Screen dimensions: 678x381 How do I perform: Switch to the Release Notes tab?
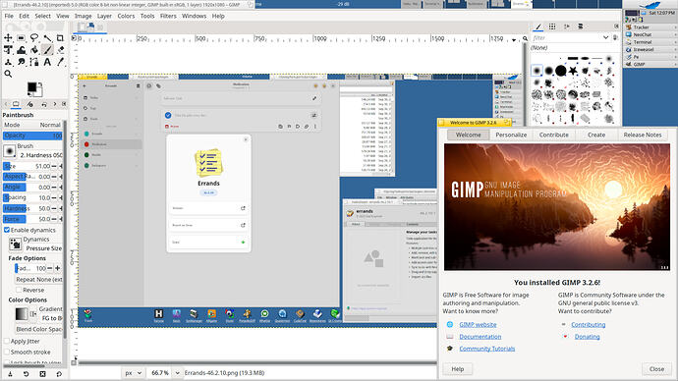click(643, 135)
